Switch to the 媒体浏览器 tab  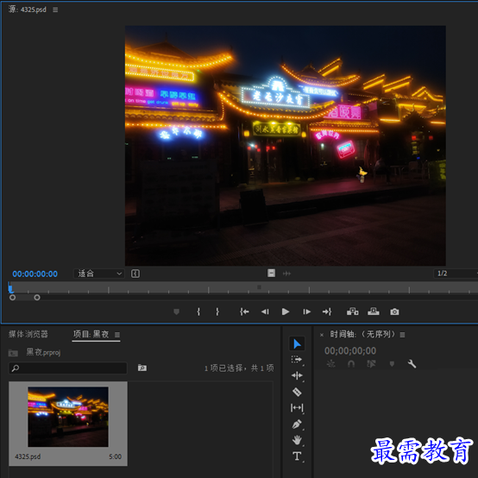point(28,334)
